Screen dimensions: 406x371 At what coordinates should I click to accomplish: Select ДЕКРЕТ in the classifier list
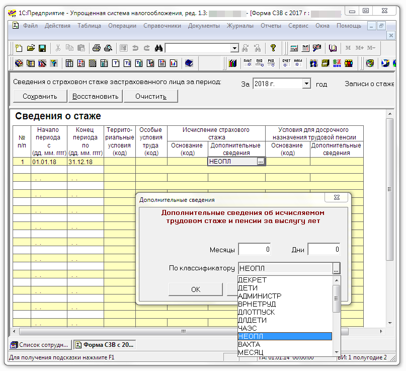coord(285,280)
